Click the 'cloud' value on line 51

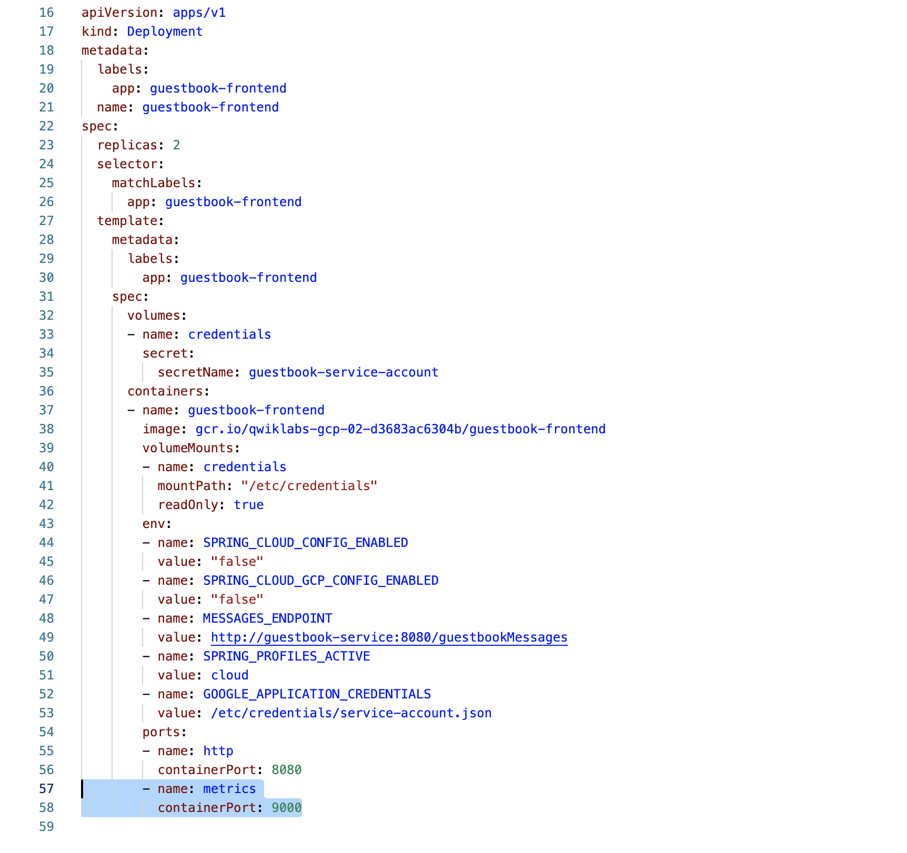pyautogui.click(x=230, y=675)
